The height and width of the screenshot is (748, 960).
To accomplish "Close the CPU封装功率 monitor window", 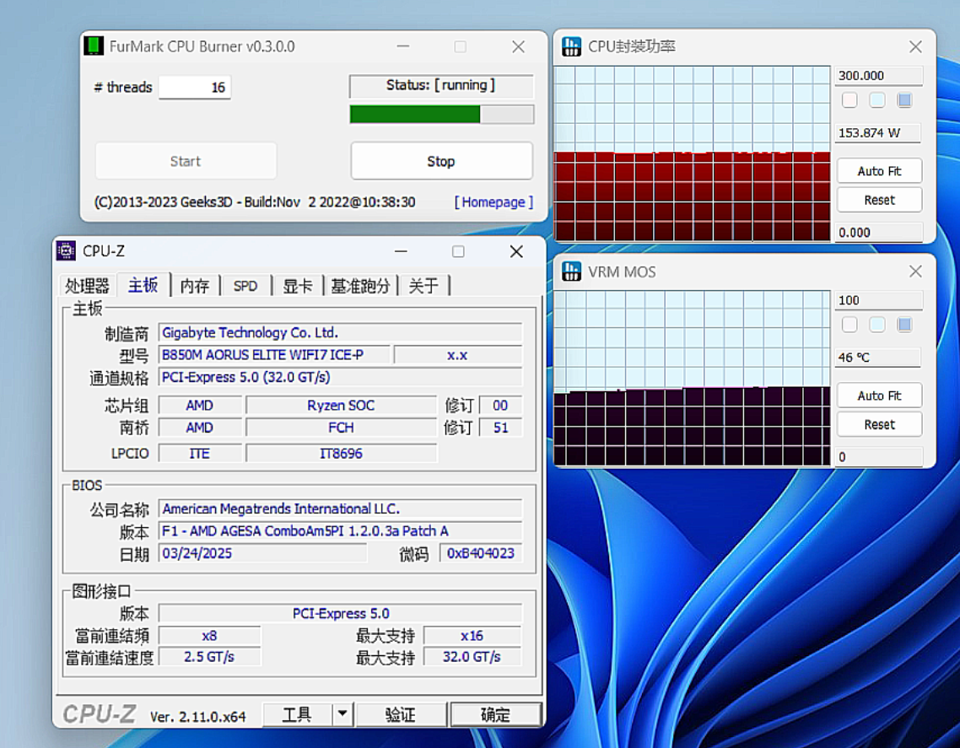I will tap(915, 47).
